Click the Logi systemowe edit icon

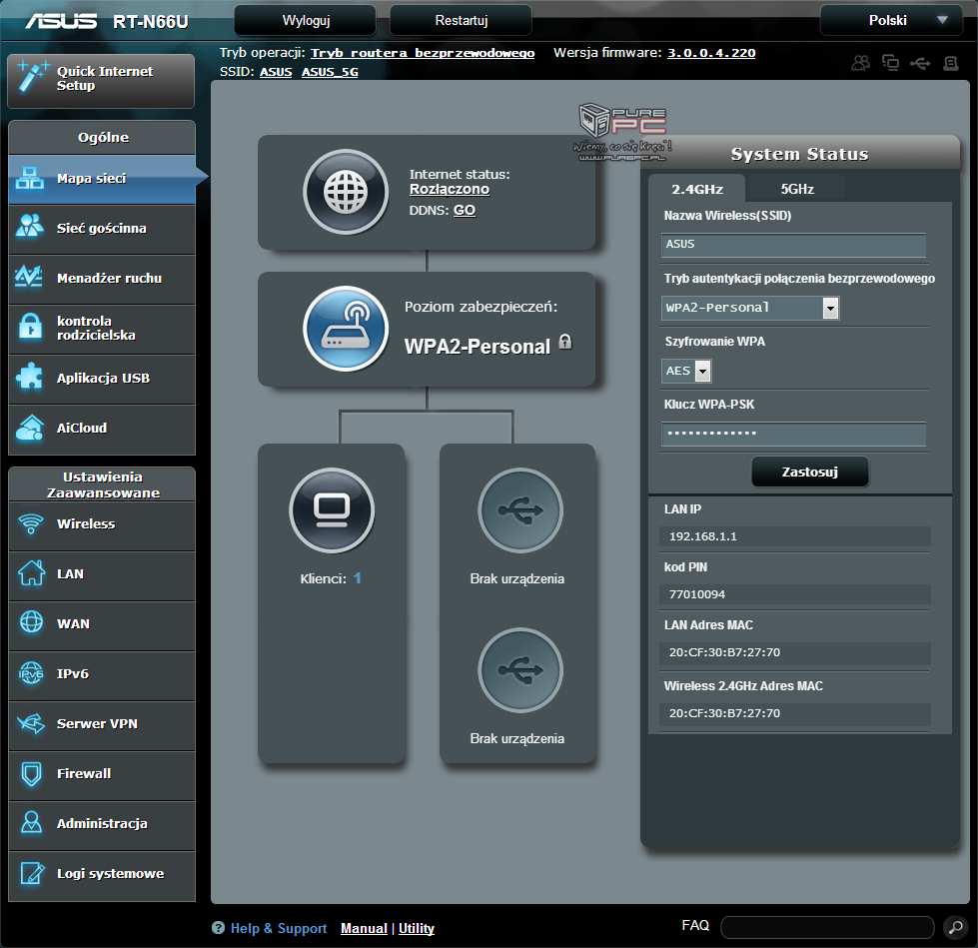coord(32,872)
